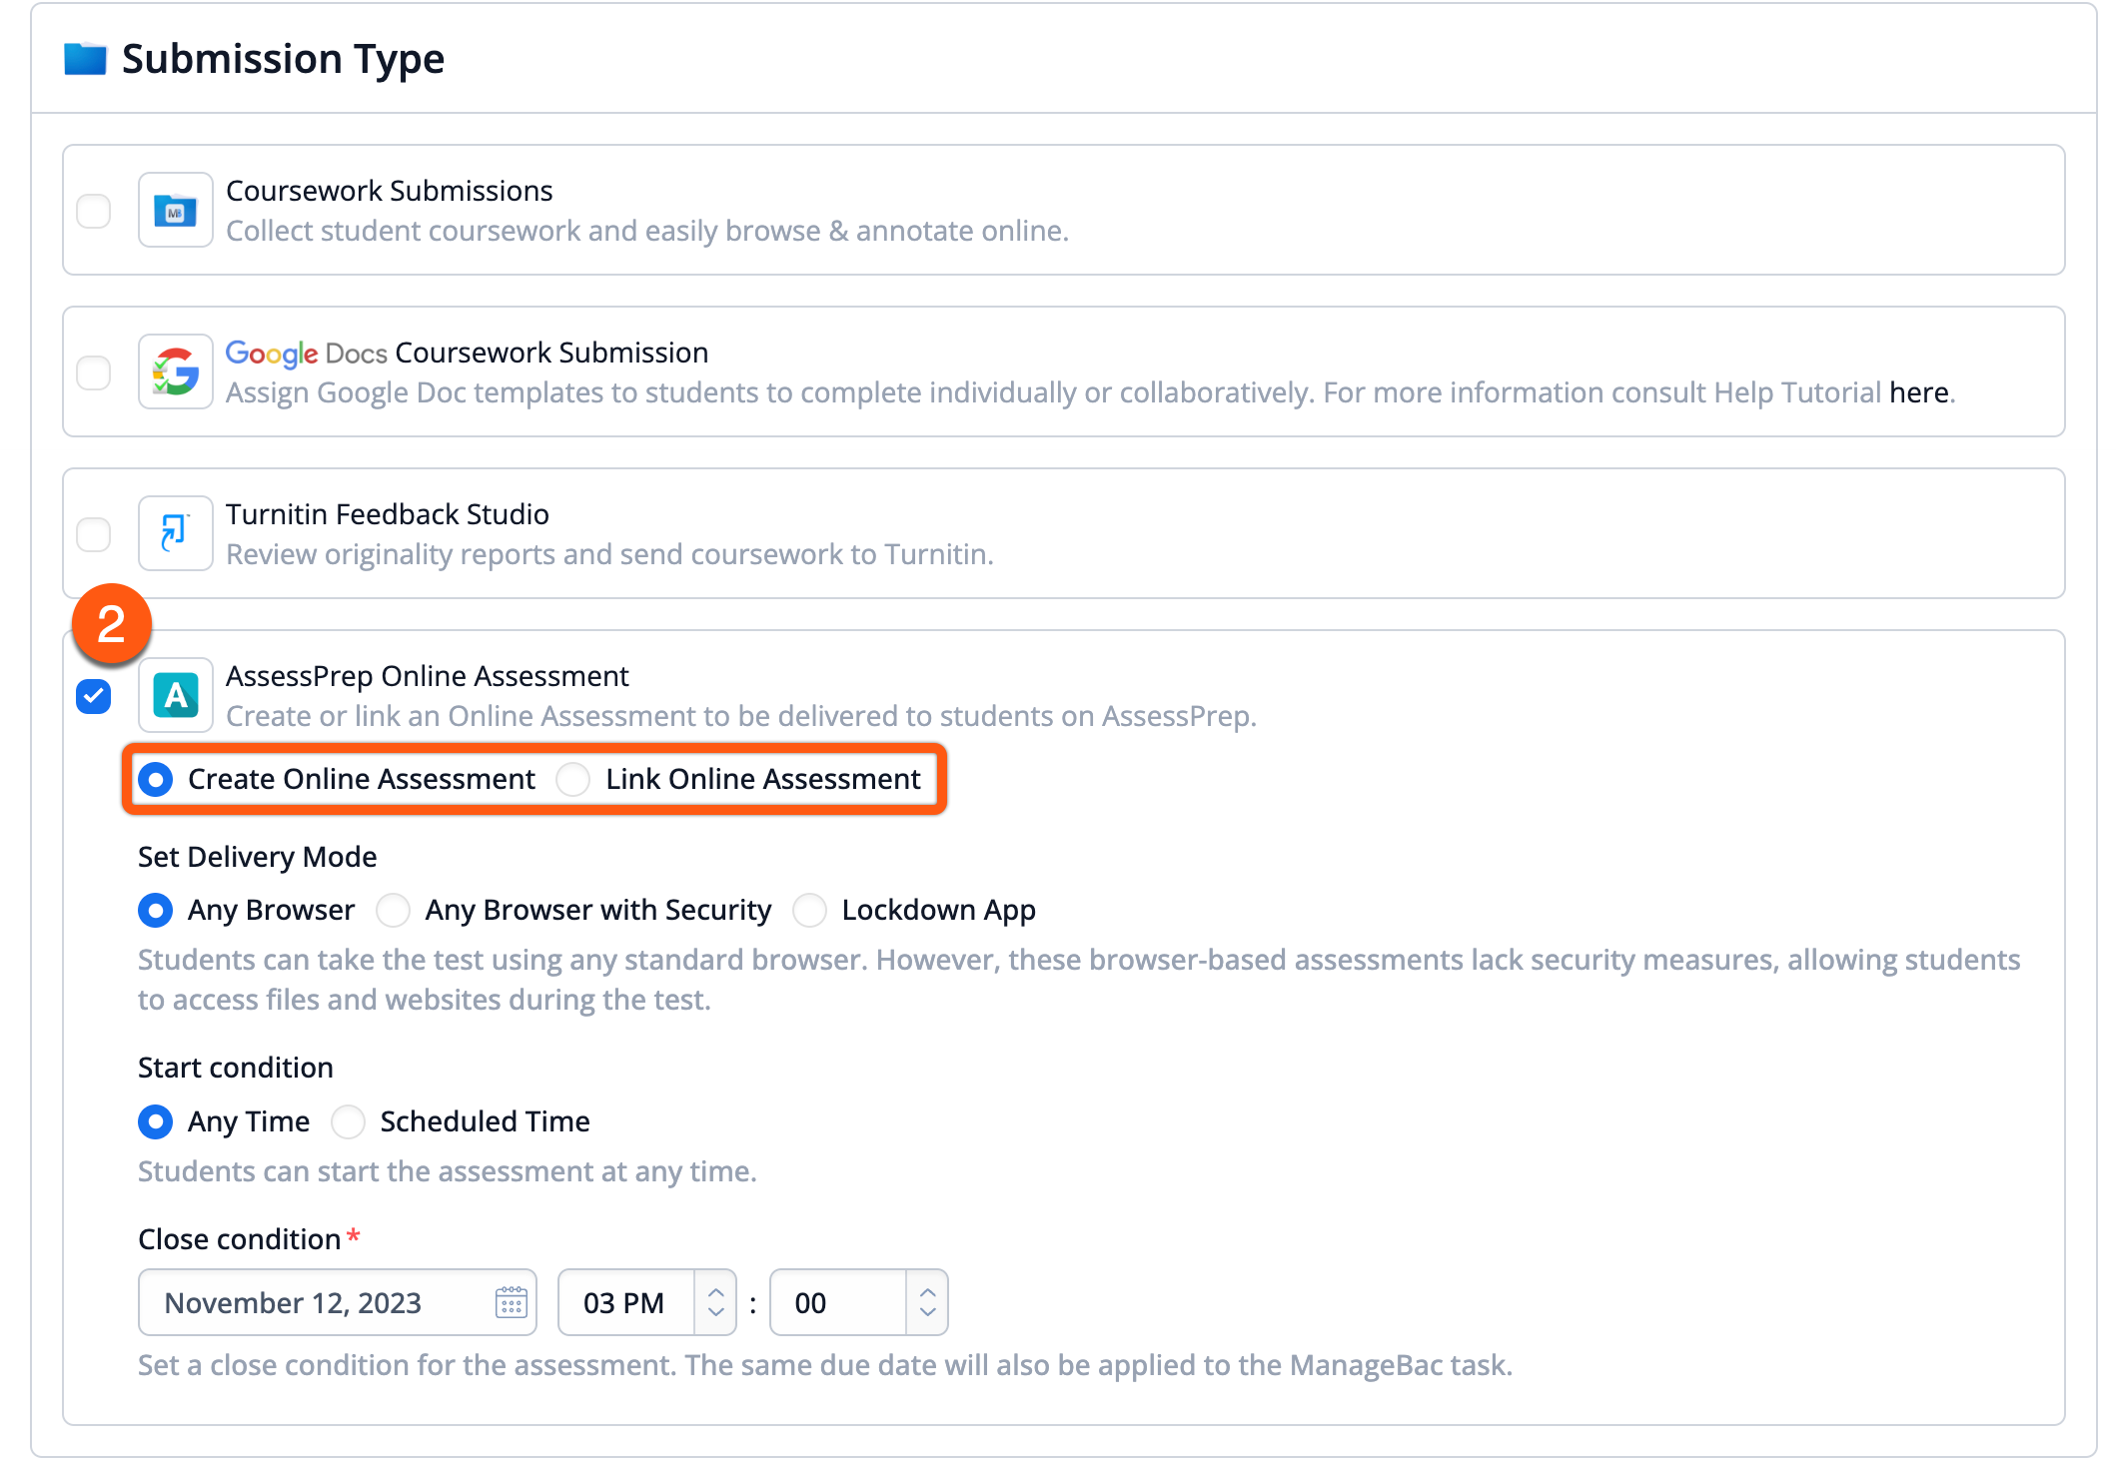Image resolution: width=2116 pixels, height=1460 pixels.
Task: Click the Coursework Submissions folder icon
Action: pos(175,211)
